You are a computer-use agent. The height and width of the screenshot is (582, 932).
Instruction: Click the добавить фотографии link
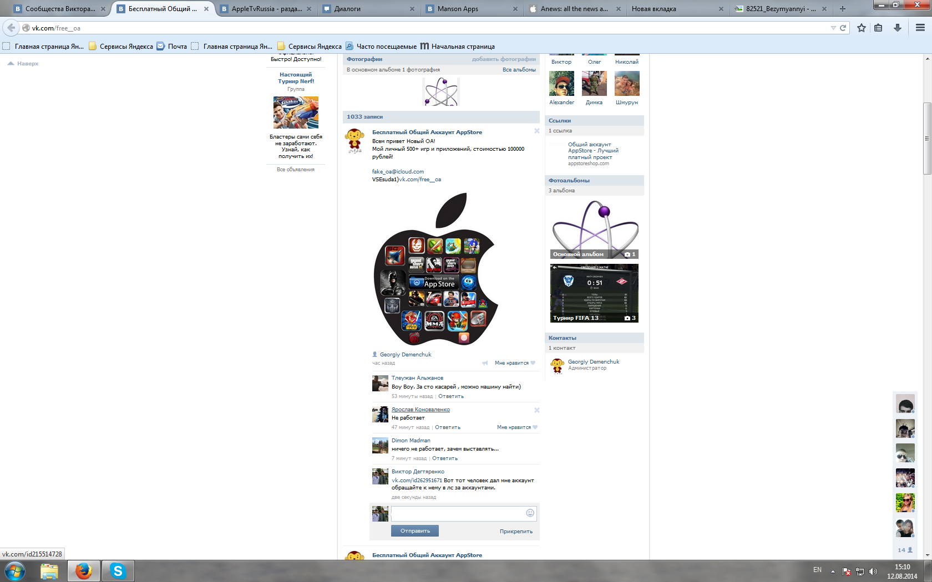(504, 59)
